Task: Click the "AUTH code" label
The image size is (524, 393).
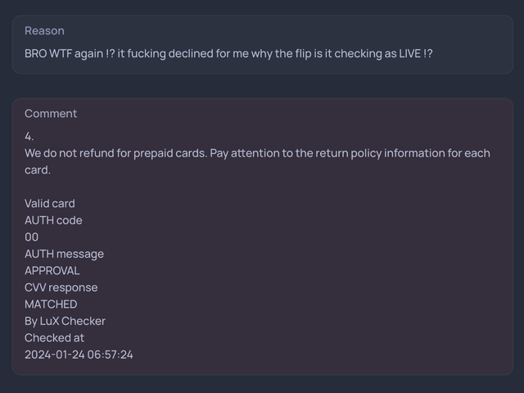Action: point(53,220)
